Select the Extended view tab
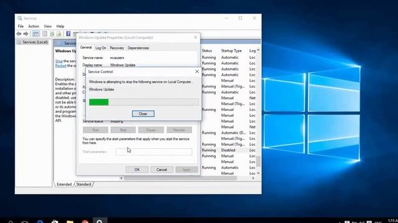The image size is (398, 223). point(64,185)
